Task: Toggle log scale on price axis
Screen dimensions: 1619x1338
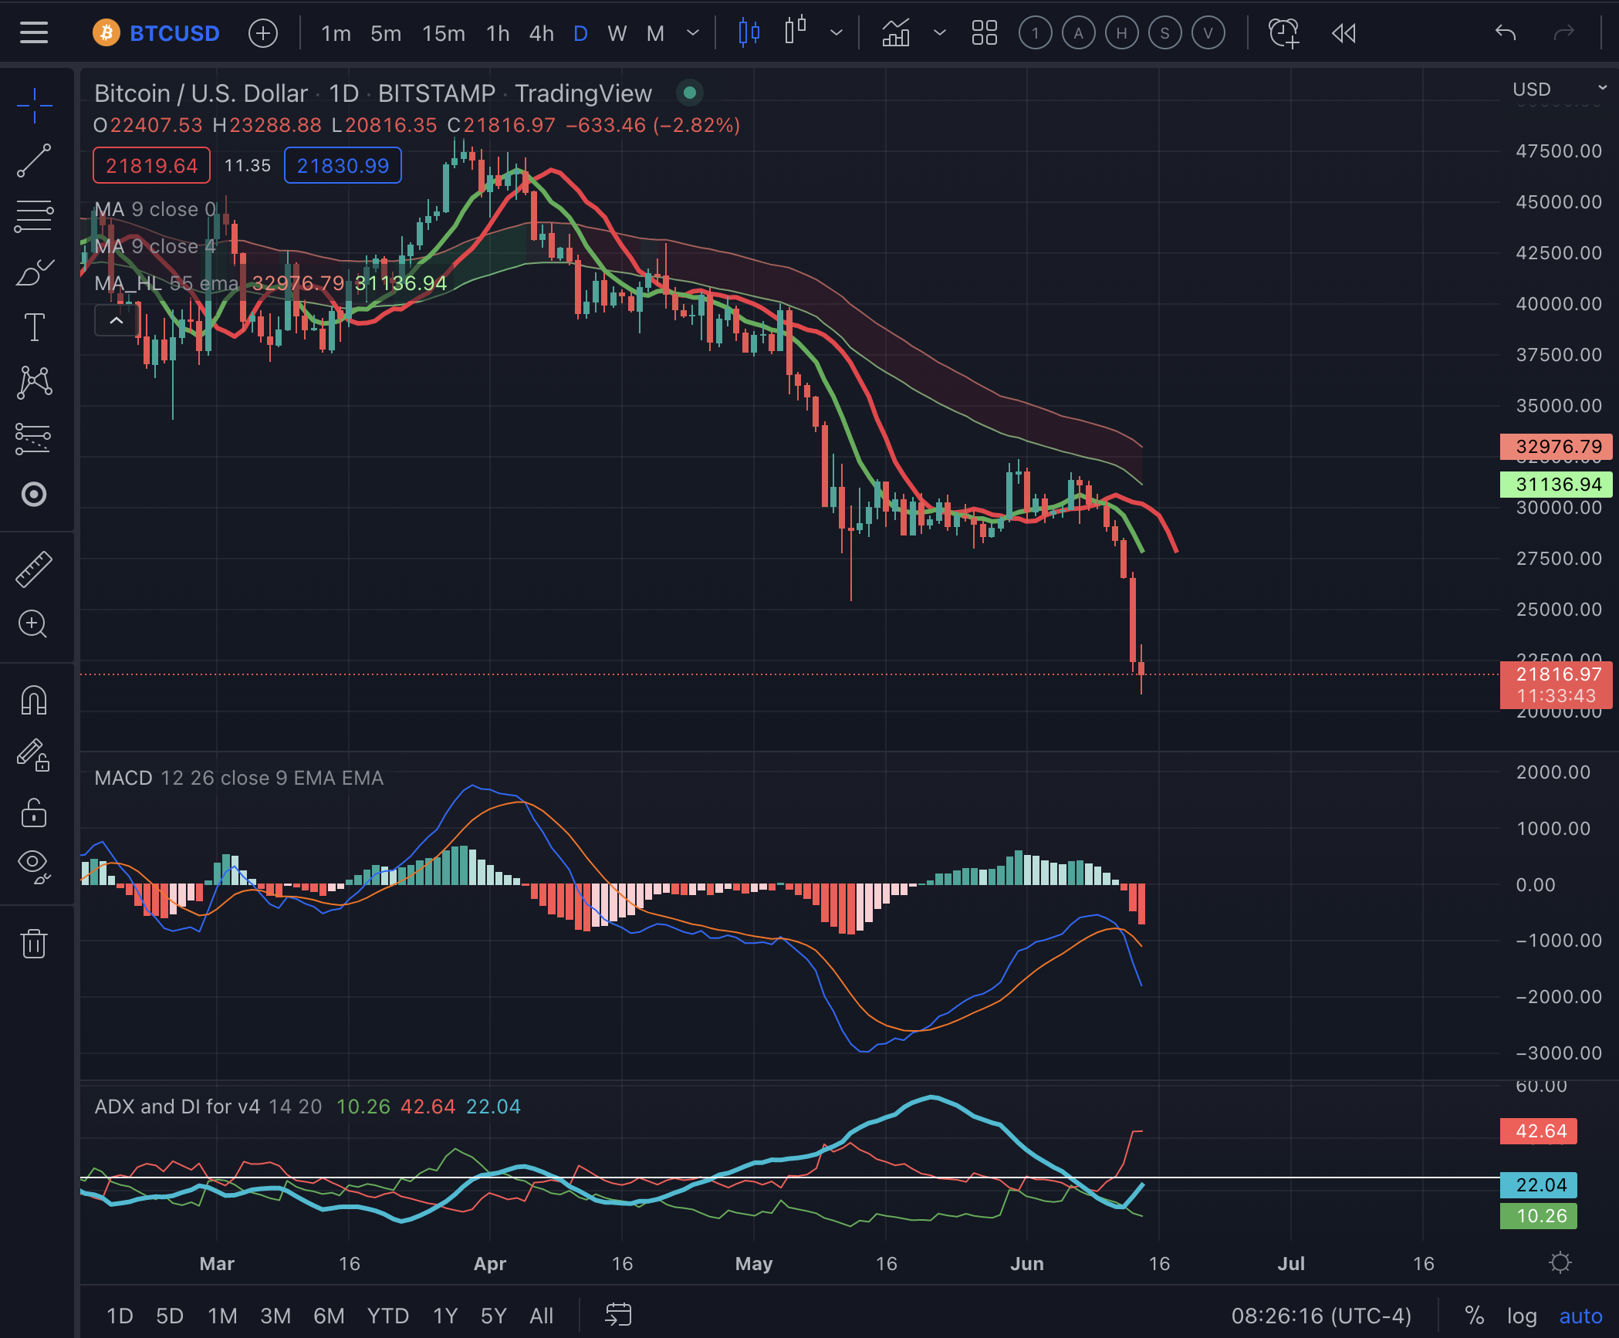Action: (x=1521, y=1316)
